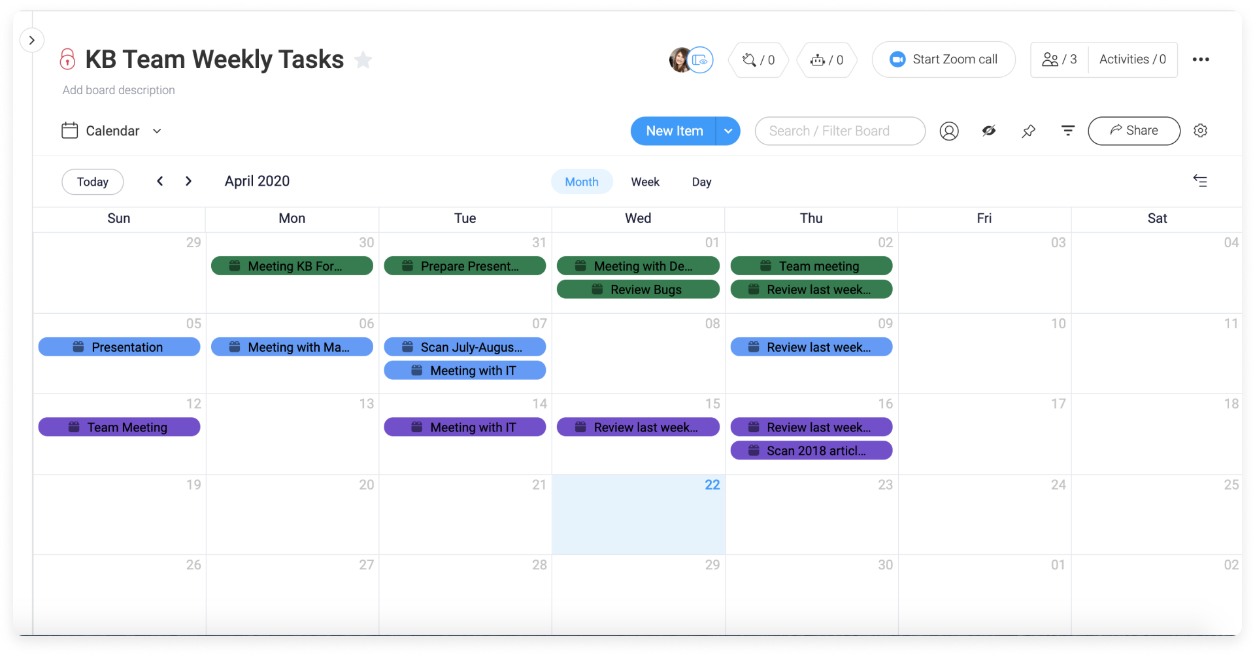The height and width of the screenshot is (657, 1255).
Task: Star the KB Team Weekly Tasks board
Action: [x=363, y=60]
